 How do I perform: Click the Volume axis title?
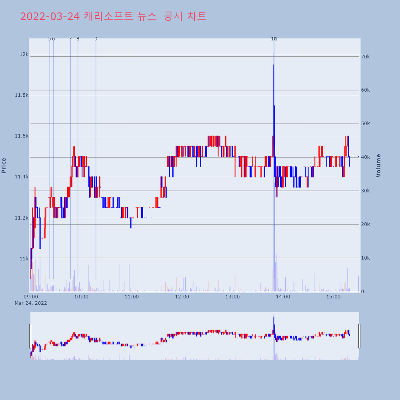pos(378,166)
